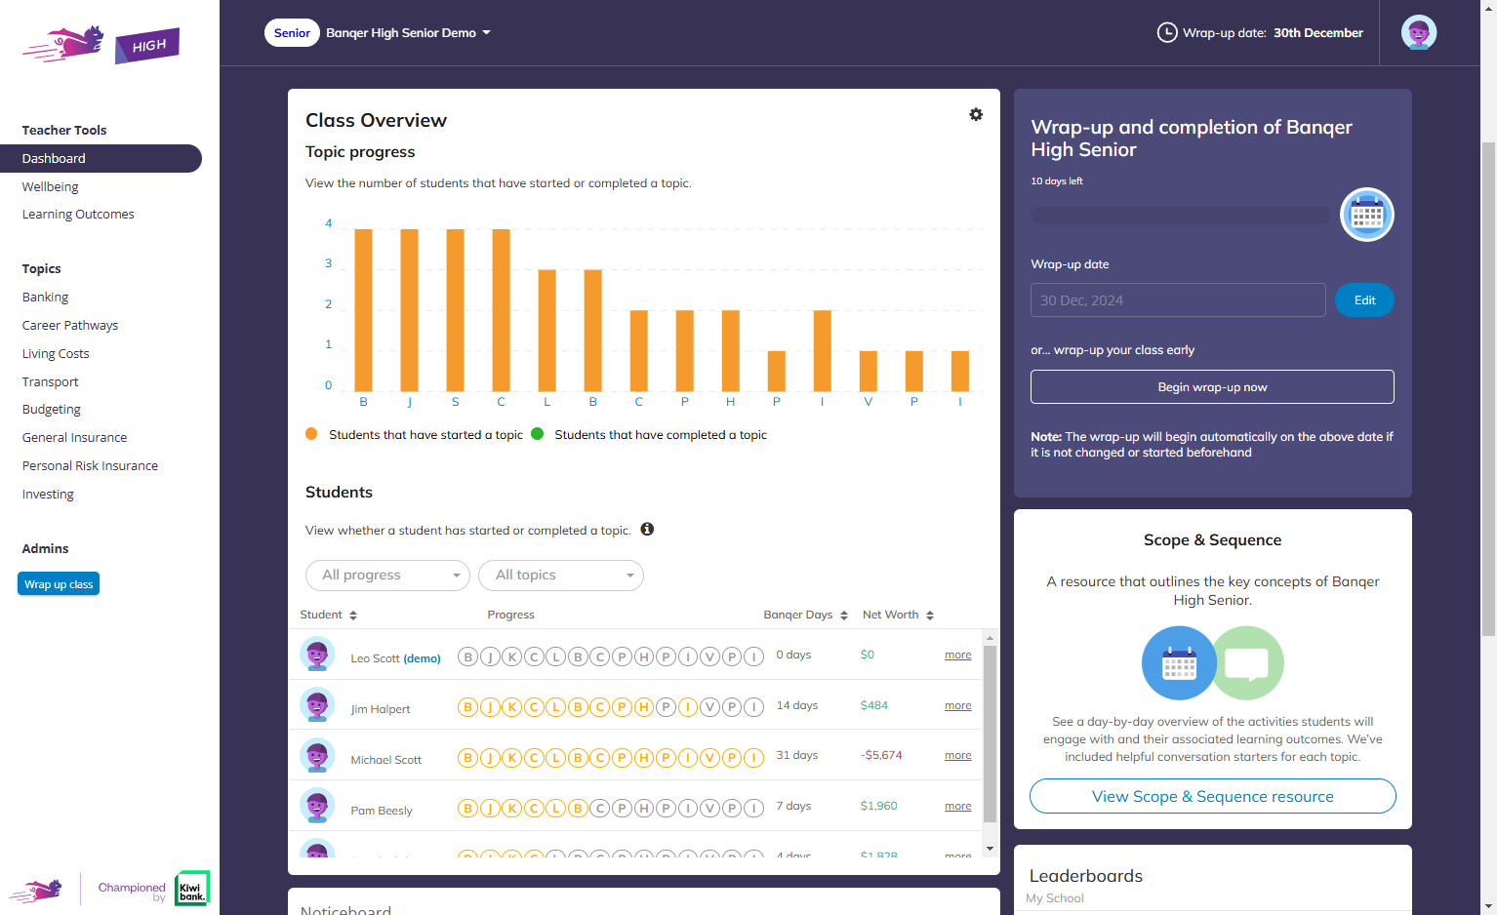Expand the Banqer High Senior Demo class selector
Image resolution: width=1497 pixels, height=915 pixels.
(408, 32)
